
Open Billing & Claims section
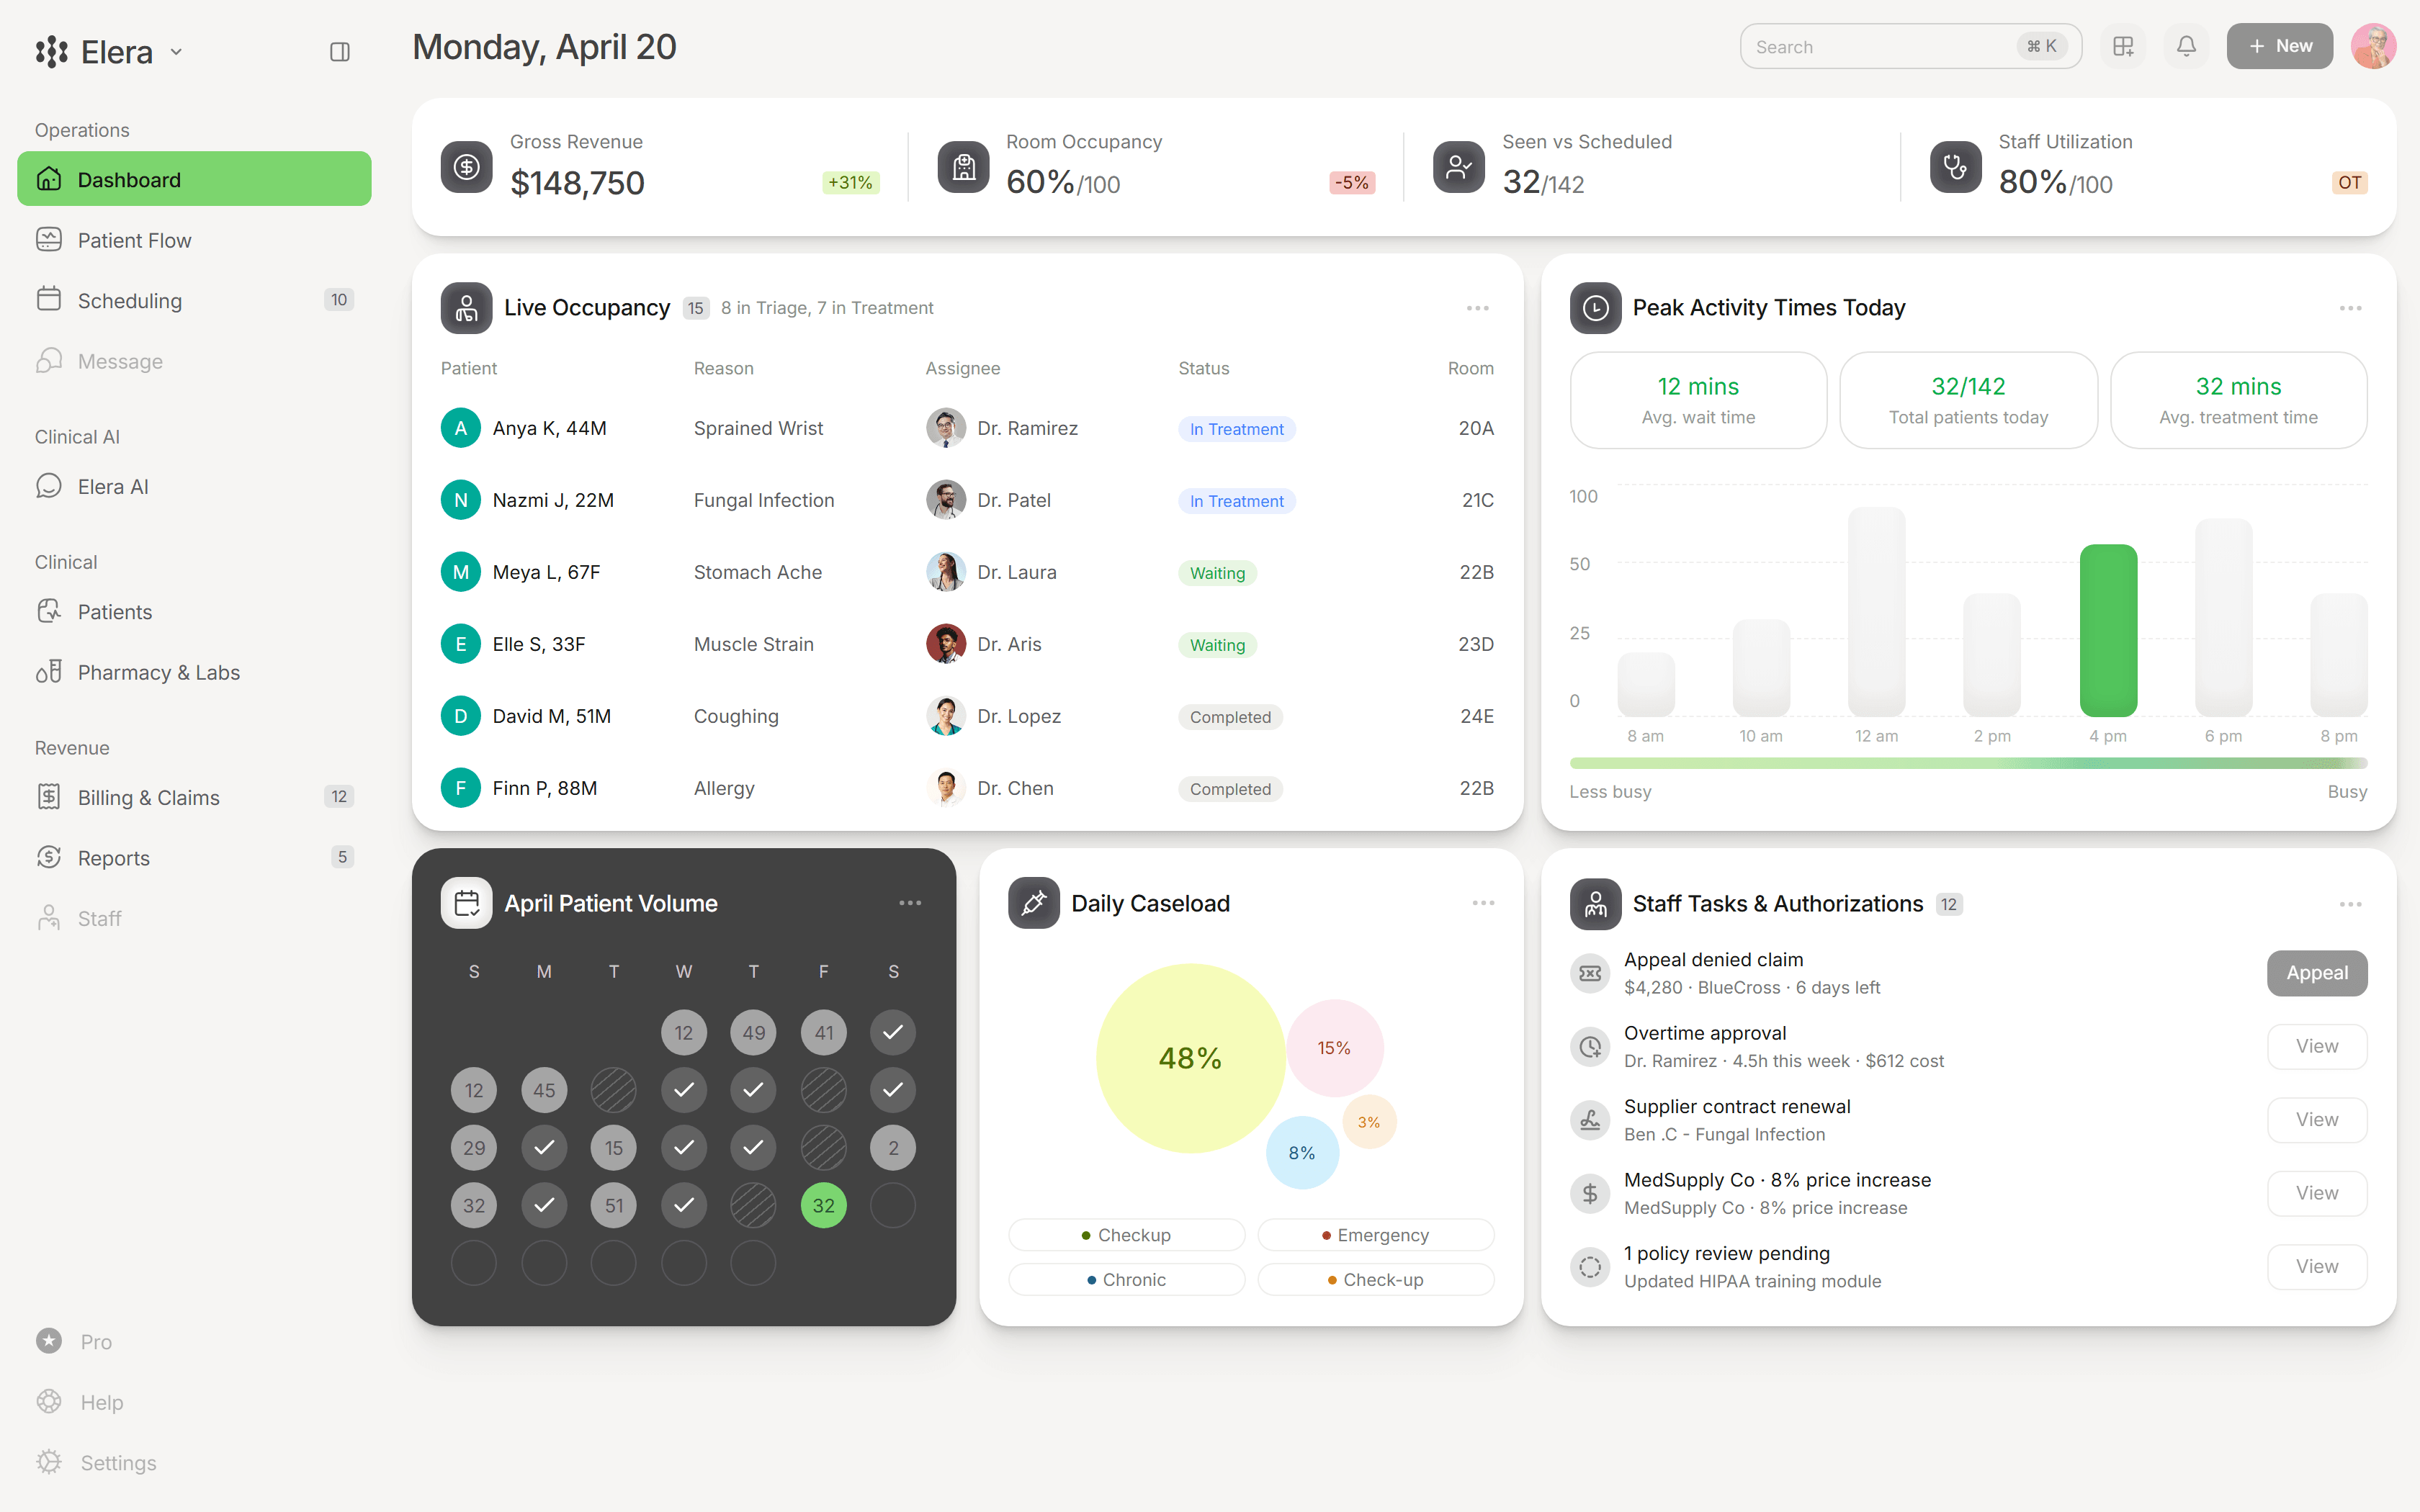(194, 797)
